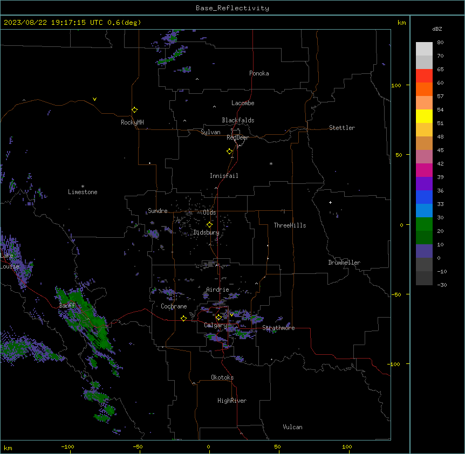Click the Airdrie label
This screenshot has width=465, height=454.
[x=218, y=290]
